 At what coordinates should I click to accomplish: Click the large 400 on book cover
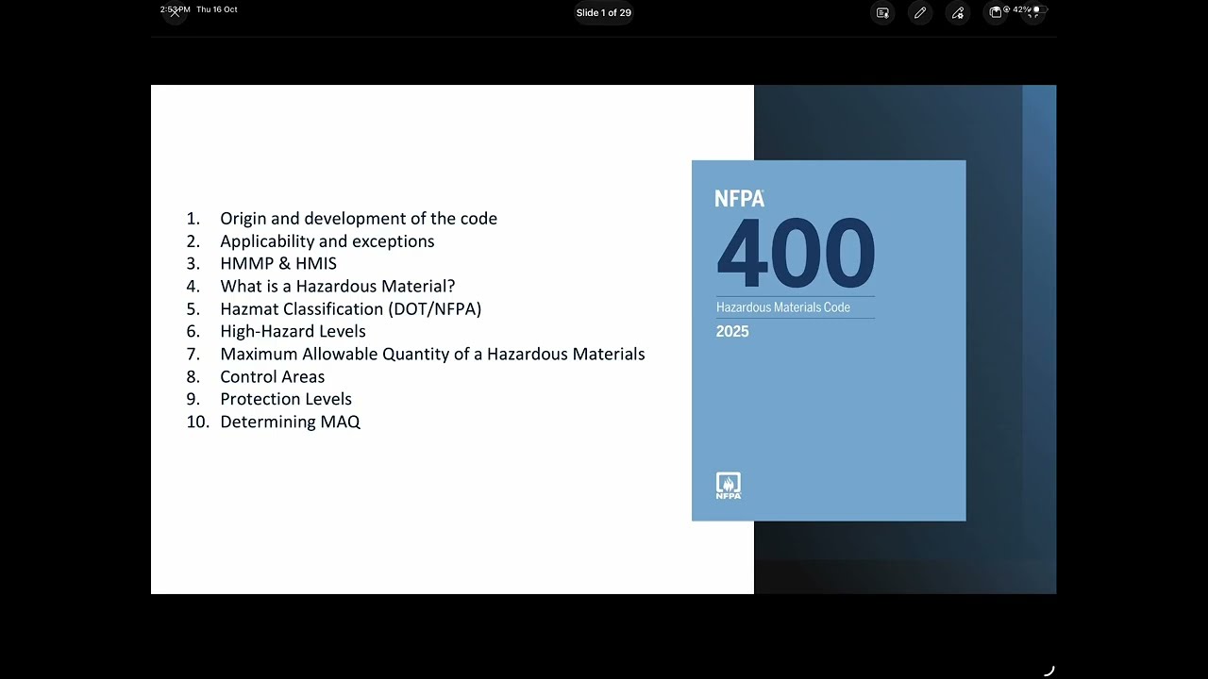click(x=796, y=252)
